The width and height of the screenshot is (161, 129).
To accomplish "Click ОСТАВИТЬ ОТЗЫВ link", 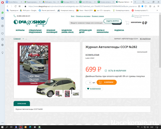I will tap(92, 55).
